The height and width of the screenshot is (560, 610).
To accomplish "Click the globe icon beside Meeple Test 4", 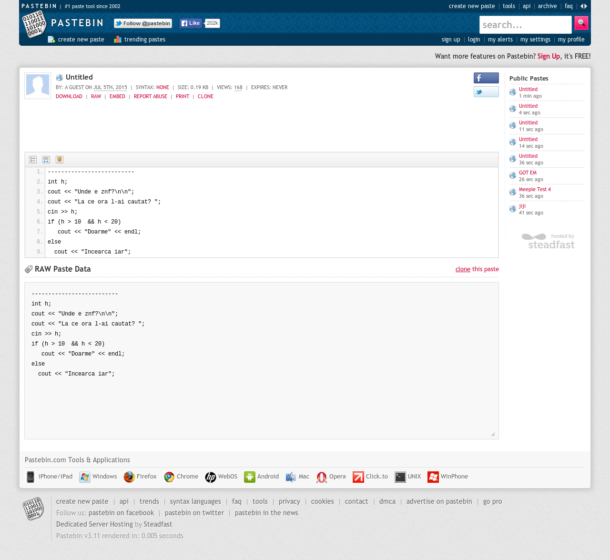I will click(x=513, y=192).
